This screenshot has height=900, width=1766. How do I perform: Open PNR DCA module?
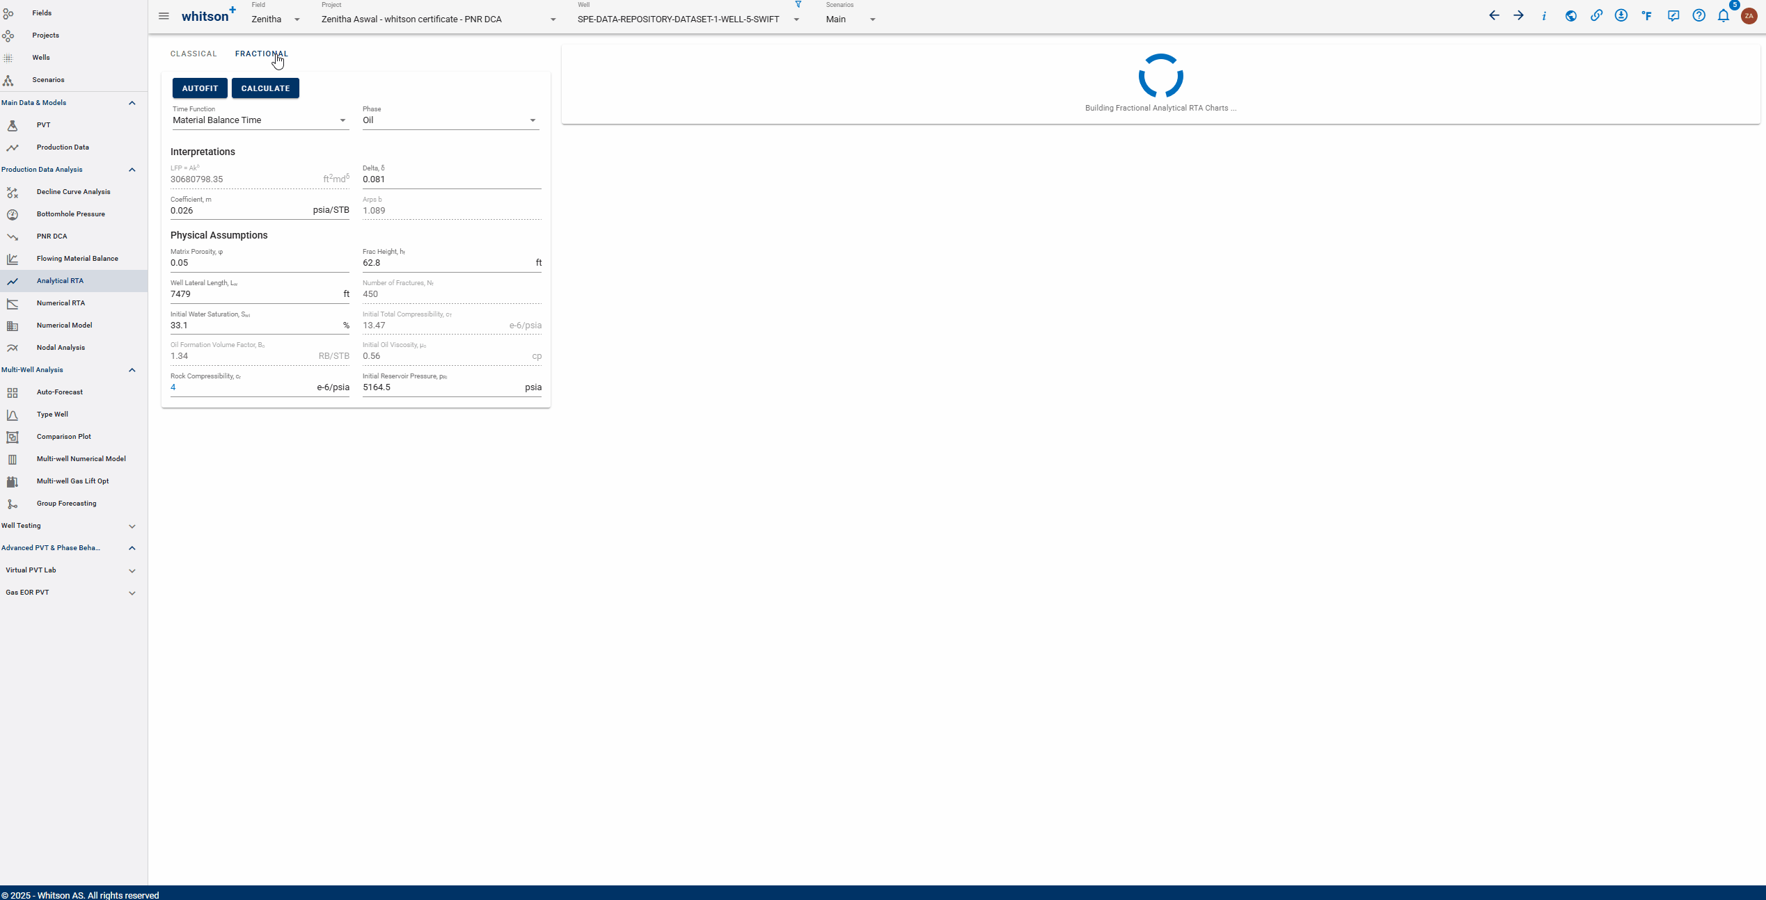(74, 236)
